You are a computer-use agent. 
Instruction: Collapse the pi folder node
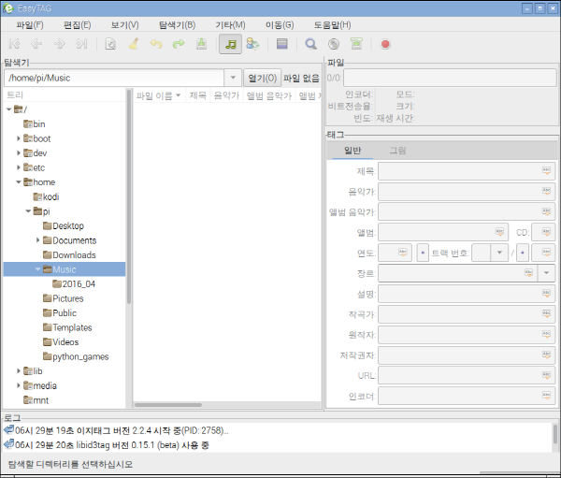pyautogui.click(x=28, y=211)
